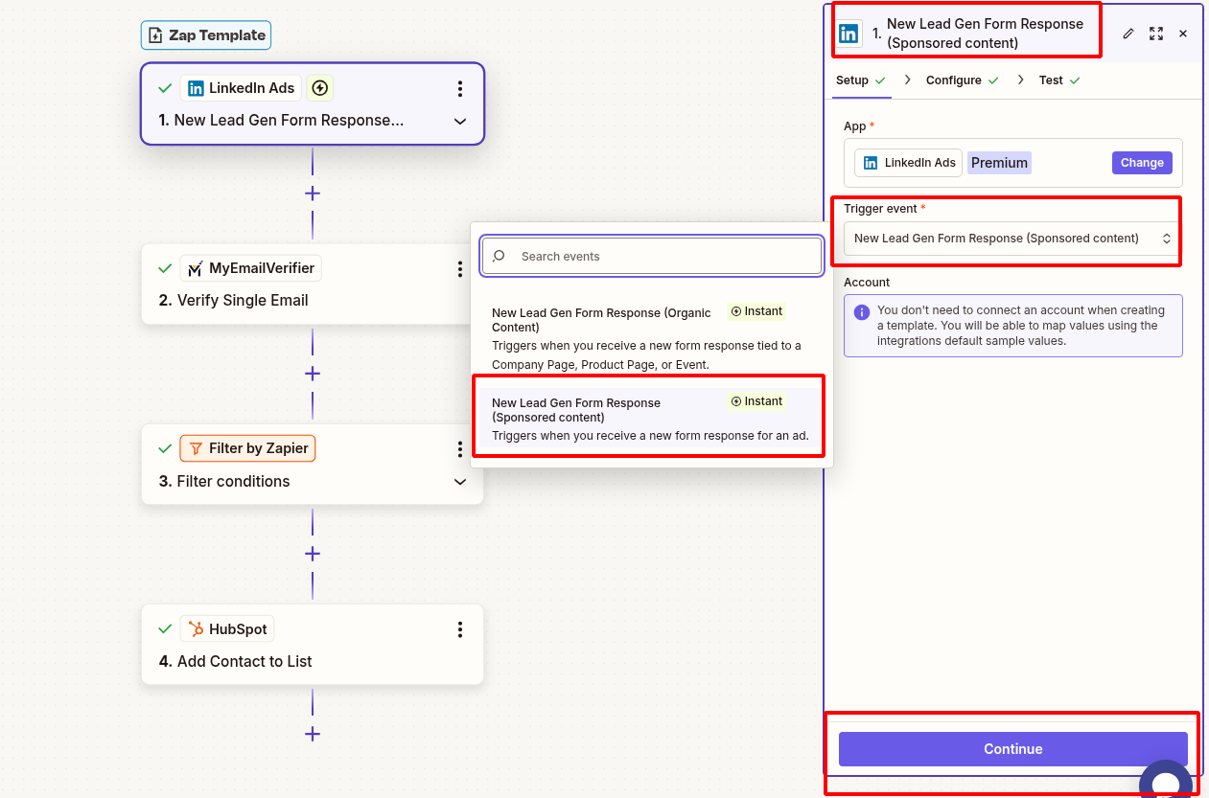Click the Continue button
Screen dimensions: 1209x798
1011,749
